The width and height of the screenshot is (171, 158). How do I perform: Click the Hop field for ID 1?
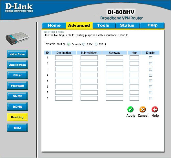pos(134,58)
